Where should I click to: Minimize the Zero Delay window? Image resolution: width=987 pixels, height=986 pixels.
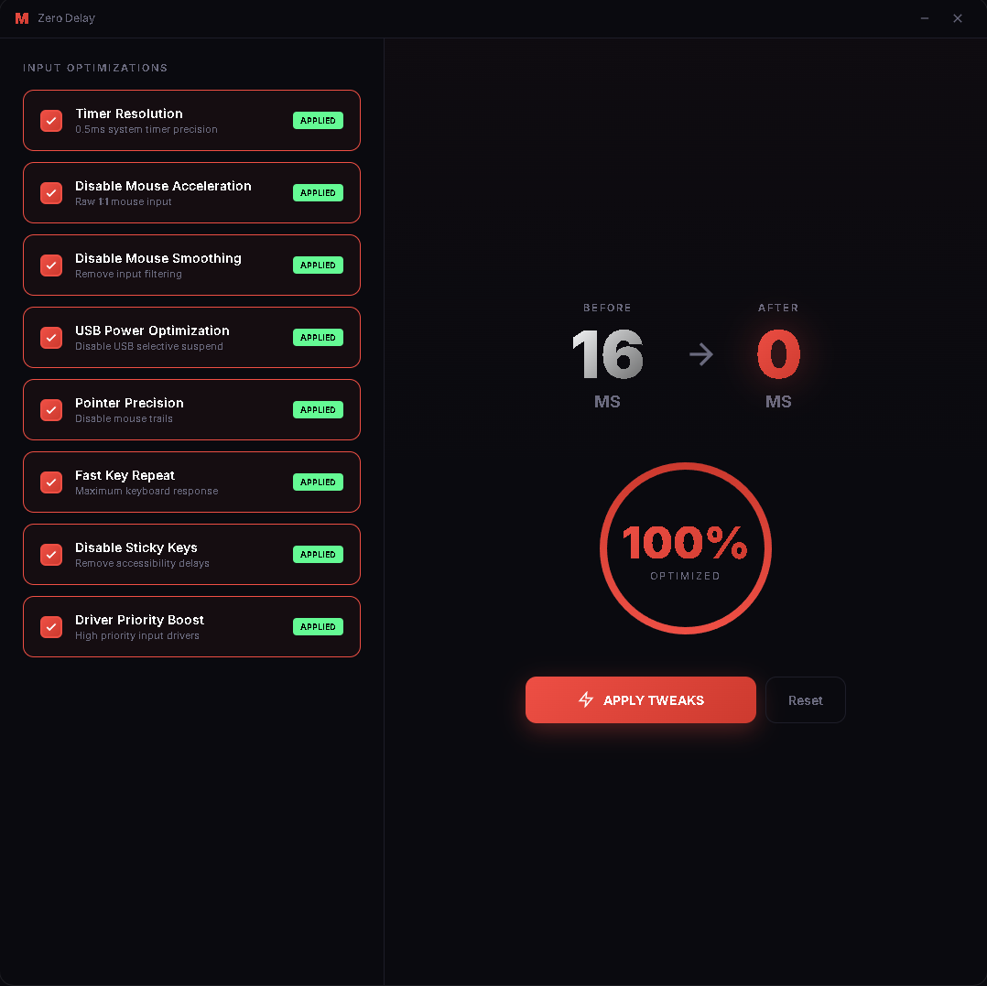pyautogui.click(x=925, y=18)
